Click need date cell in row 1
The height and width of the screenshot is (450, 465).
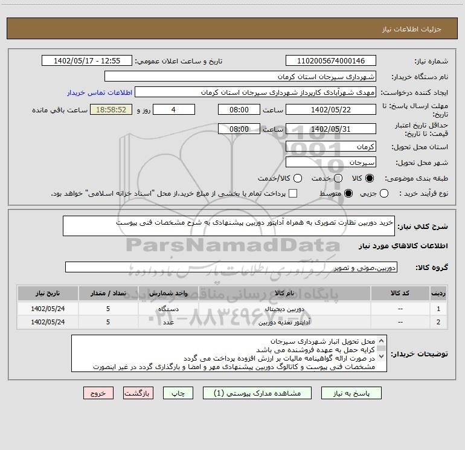(x=48, y=309)
